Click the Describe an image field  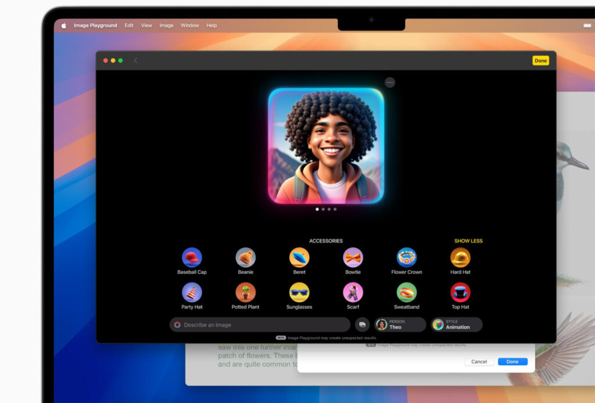click(260, 325)
